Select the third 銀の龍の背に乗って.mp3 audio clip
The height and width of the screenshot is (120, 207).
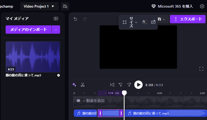click(x=166, y=113)
